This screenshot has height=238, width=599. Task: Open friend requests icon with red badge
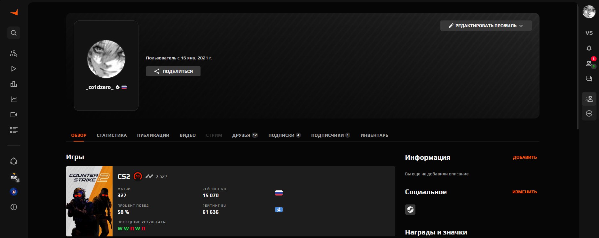(589, 64)
